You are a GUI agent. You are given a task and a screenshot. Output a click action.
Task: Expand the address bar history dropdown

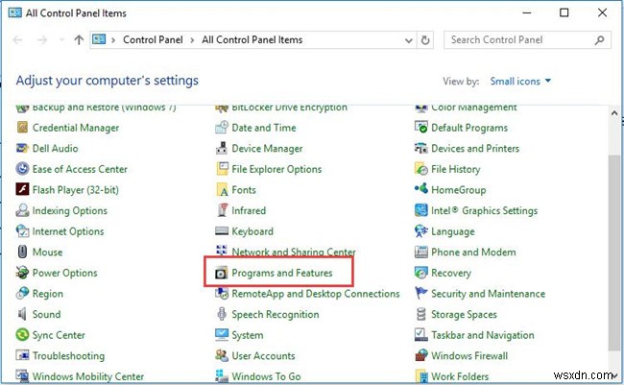[408, 40]
